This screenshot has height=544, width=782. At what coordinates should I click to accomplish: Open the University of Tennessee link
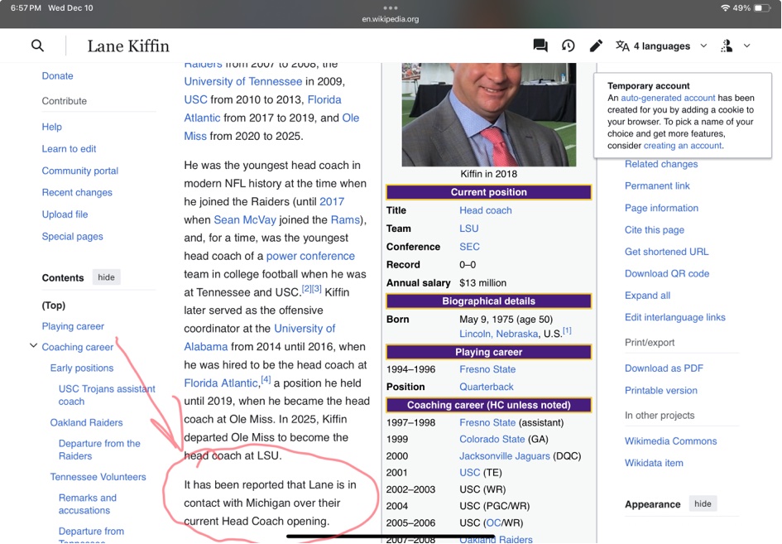(242, 81)
